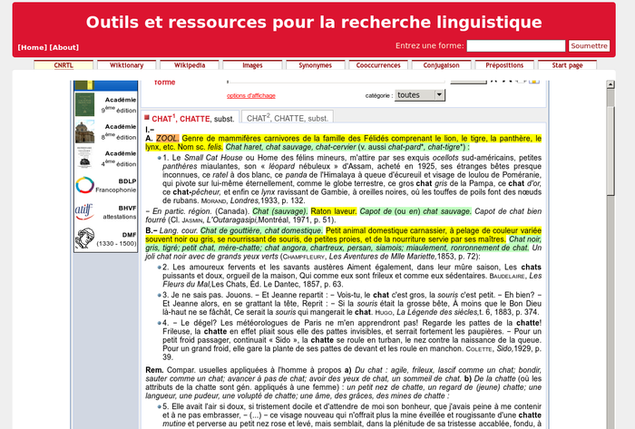
Task: Open the Académie 8ème édition building icon
Action: [x=84, y=132]
